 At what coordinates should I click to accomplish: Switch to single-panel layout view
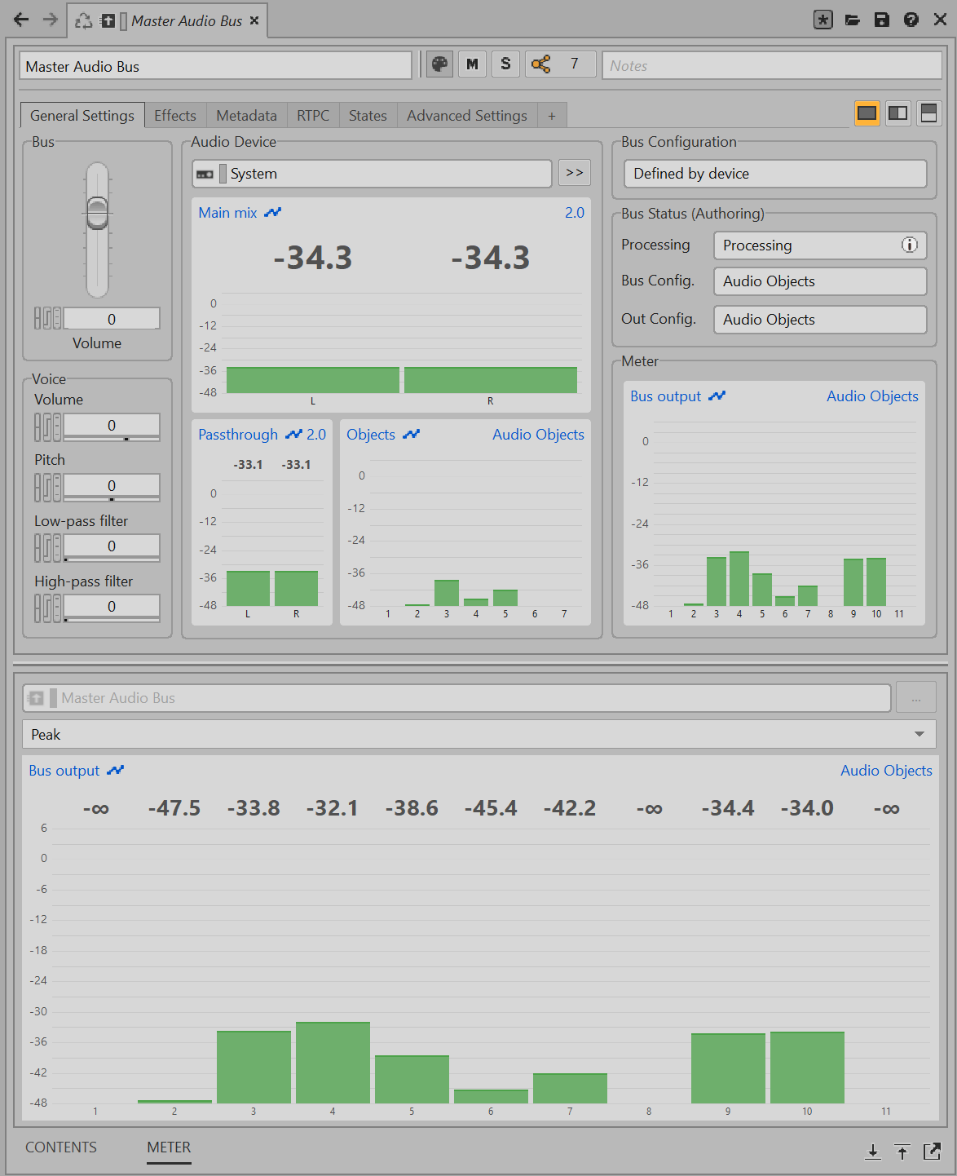[x=867, y=113]
